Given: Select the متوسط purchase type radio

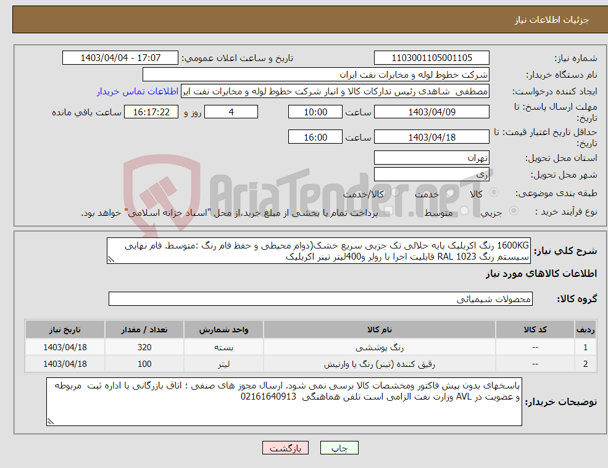Looking at the screenshot, I should (464, 210).
